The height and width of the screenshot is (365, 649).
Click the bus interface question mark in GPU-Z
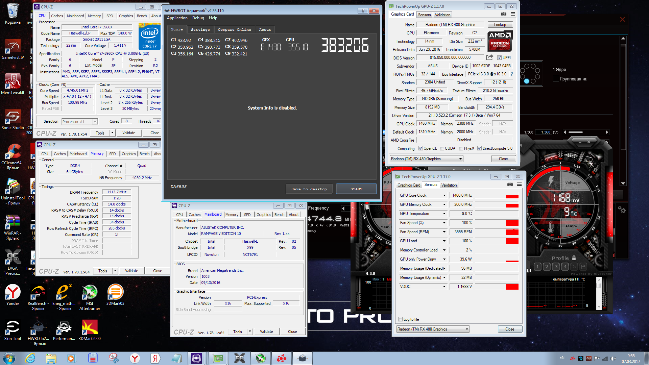pyautogui.click(x=511, y=74)
